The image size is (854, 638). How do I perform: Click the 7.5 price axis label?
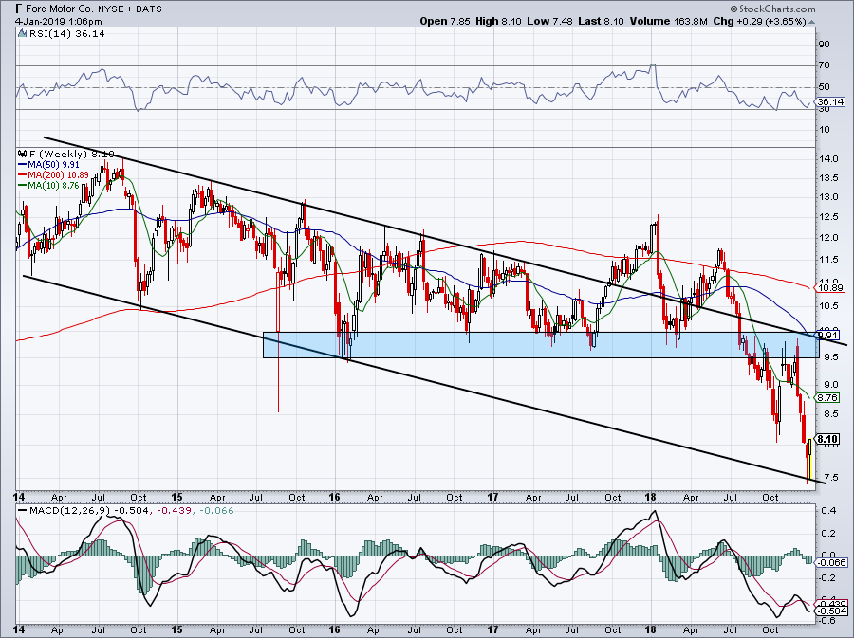(x=830, y=478)
